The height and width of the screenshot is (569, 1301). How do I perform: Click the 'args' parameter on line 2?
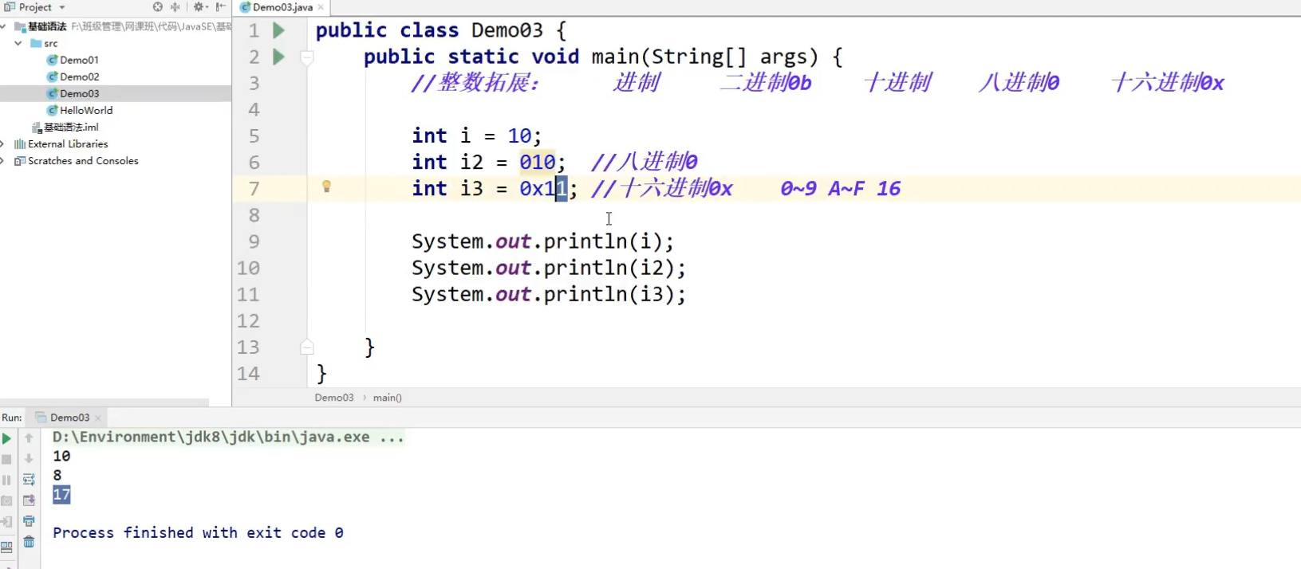783,57
